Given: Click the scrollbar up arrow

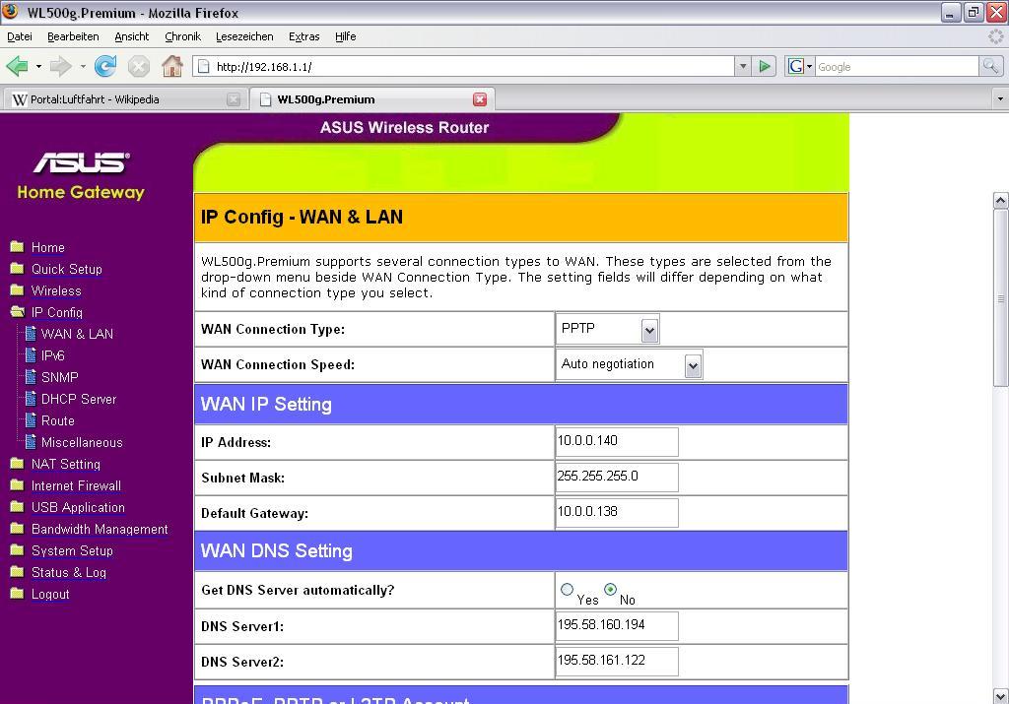Looking at the screenshot, I should [x=1001, y=201].
